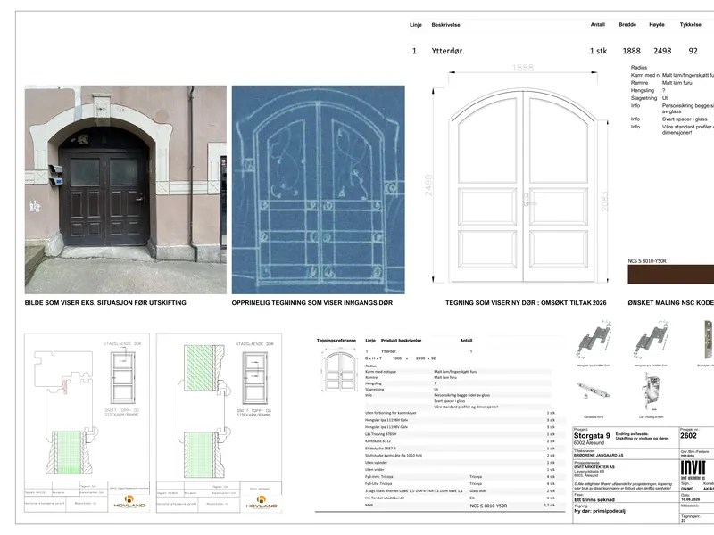Click drawing number '23' under Tegningsnr
This screenshot has height=535, width=714.
[684, 521]
